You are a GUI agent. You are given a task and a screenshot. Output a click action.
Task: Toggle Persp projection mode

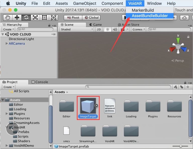tap(178, 61)
